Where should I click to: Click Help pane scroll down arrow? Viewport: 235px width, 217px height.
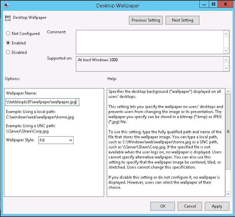228,194
